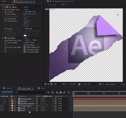Viewport: 126px width, 118px height.
Task: Click Fold Radius value 50.0
Action: point(25,19)
